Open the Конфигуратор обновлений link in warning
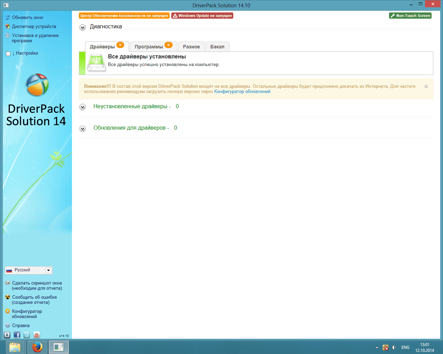Viewport: 443px width, 354px height. pyautogui.click(x=242, y=92)
